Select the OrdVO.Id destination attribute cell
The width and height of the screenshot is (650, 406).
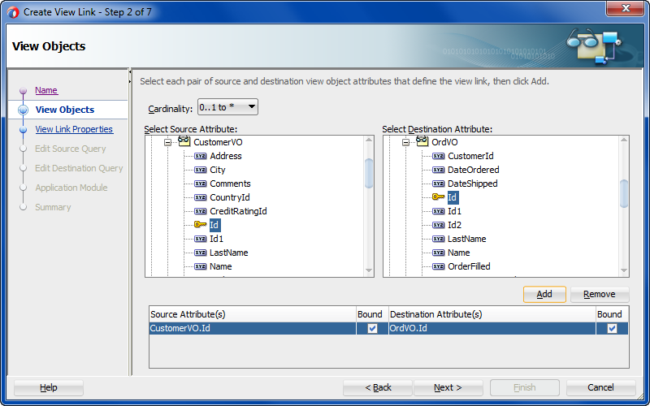(x=492, y=329)
